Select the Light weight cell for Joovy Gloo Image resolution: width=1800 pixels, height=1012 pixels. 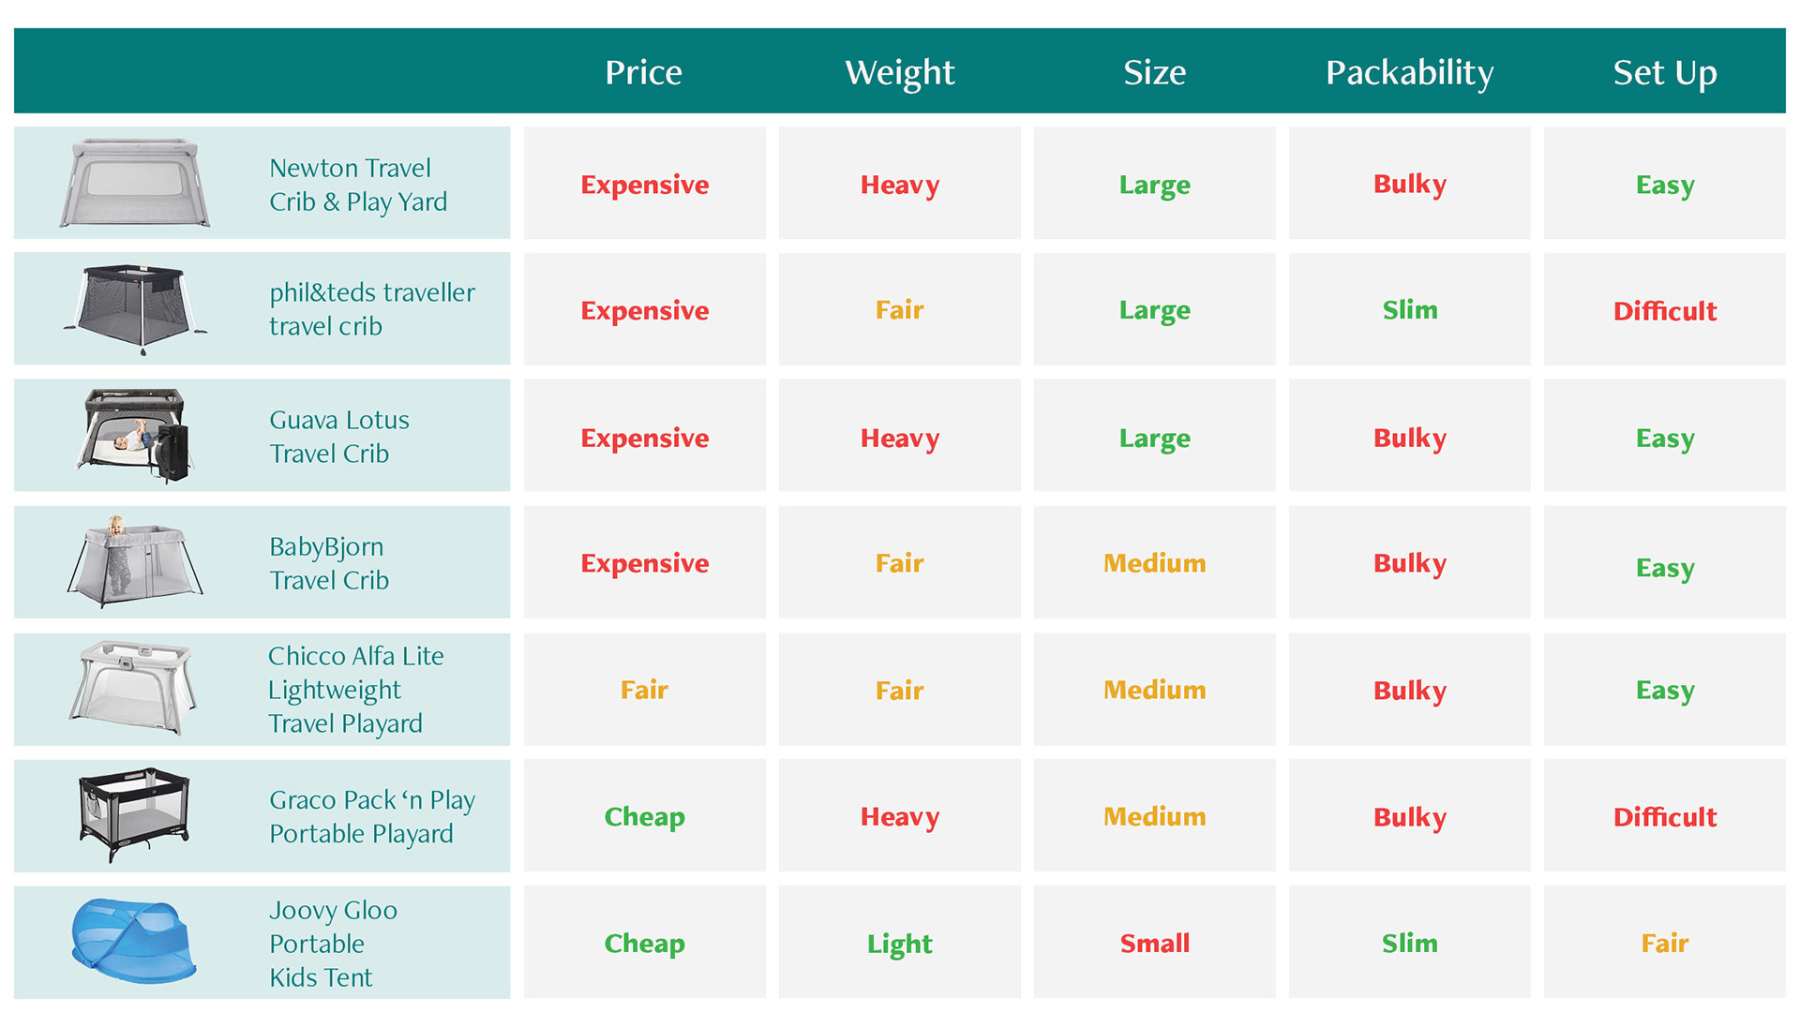[899, 944]
